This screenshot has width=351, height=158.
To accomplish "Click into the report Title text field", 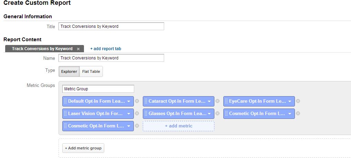I will pos(111,26).
